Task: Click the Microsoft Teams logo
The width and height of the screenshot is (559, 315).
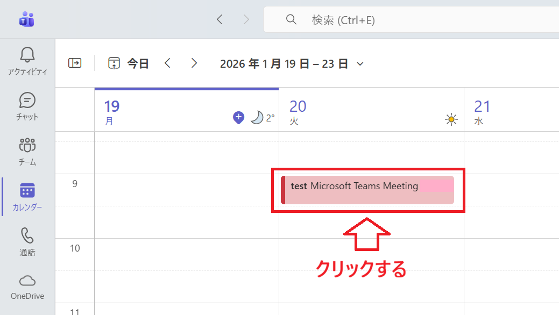Action: (26, 18)
